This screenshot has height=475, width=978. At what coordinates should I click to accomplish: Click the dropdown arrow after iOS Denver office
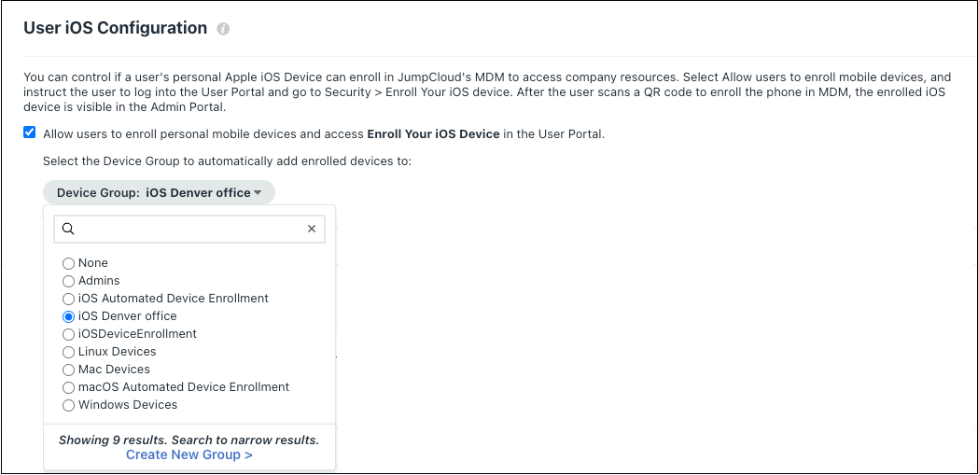click(258, 193)
